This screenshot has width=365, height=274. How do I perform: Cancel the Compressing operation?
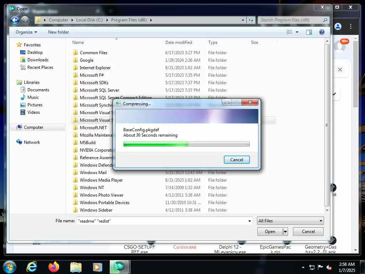[237, 159]
